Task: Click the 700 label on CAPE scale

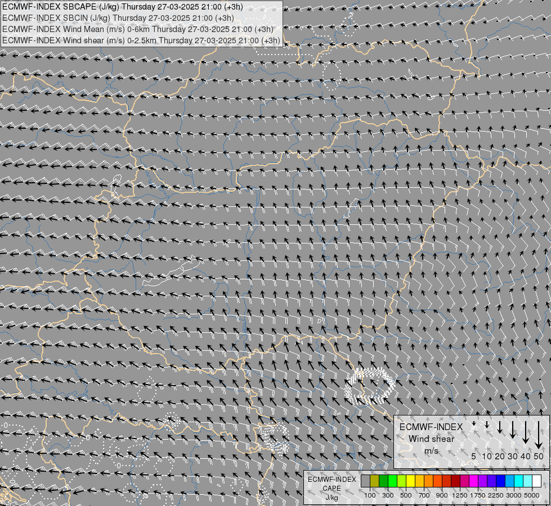Action: pyautogui.click(x=424, y=495)
